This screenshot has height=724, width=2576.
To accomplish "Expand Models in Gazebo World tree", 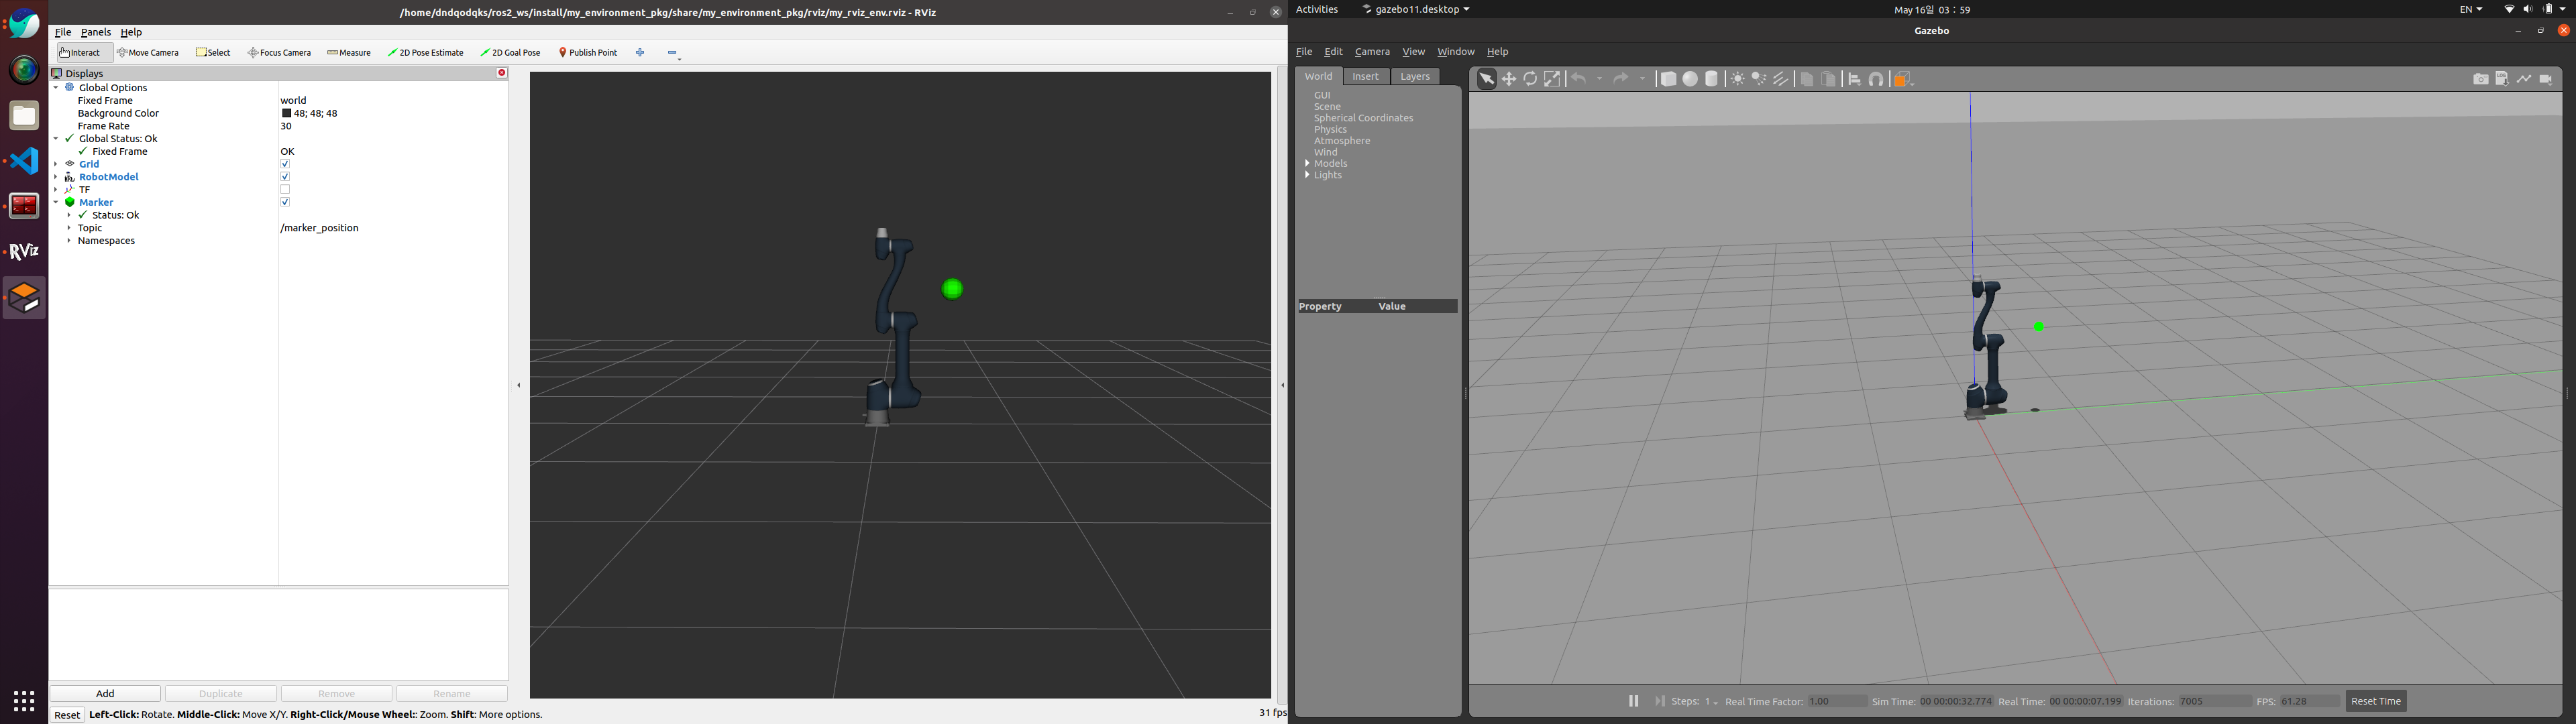I will point(1308,164).
